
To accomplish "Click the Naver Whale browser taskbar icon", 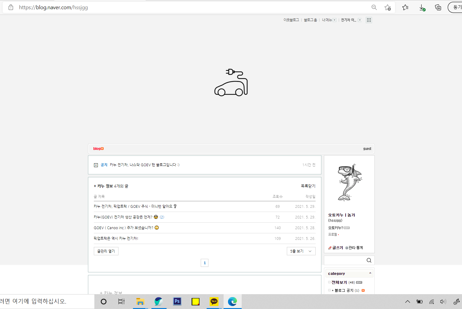I will [x=159, y=302].
